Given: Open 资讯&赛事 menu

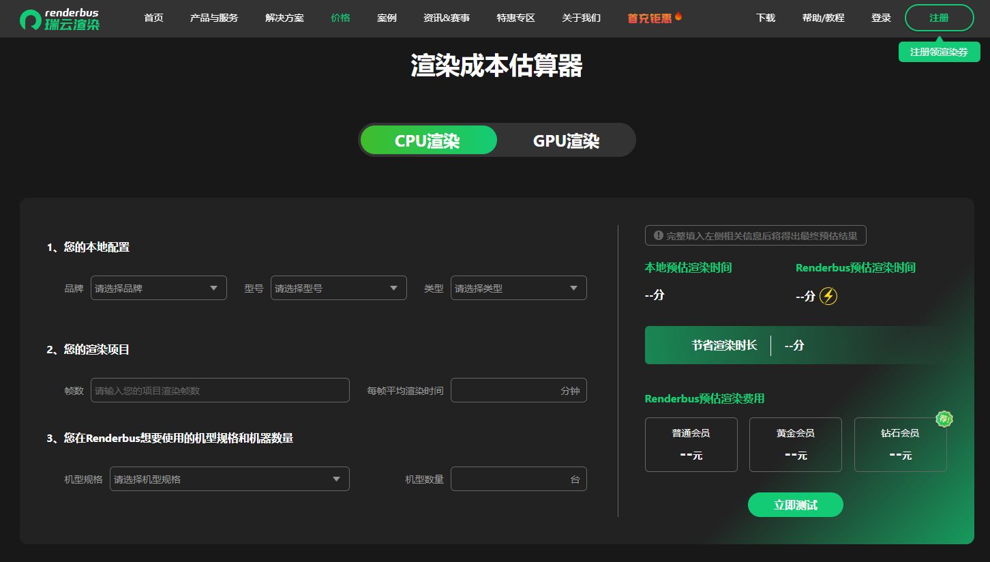Looking at the screenshot, I should pos(447,18).
